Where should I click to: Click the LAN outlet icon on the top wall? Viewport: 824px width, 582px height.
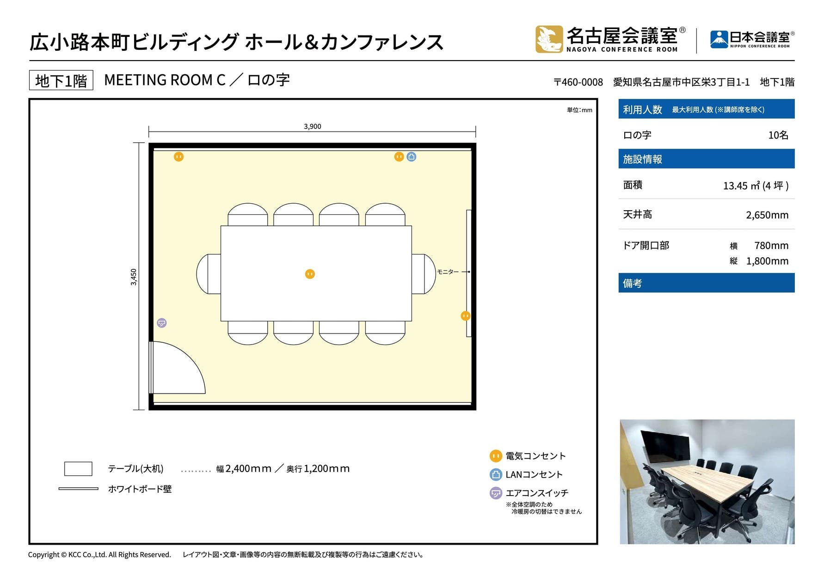411,157
